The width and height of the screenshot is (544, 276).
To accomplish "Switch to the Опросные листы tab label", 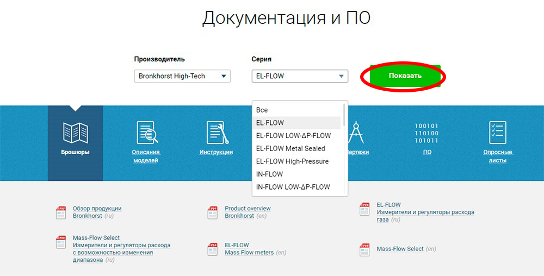I will [x=498, y=156].
